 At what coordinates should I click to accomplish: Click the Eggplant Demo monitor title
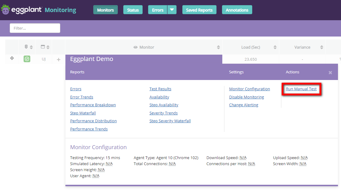[91, 59]
